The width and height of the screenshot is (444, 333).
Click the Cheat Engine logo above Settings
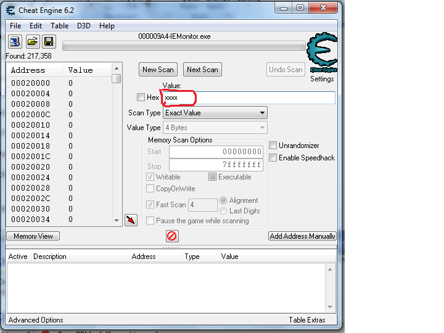pyautogui.click(x=323, y=52)
